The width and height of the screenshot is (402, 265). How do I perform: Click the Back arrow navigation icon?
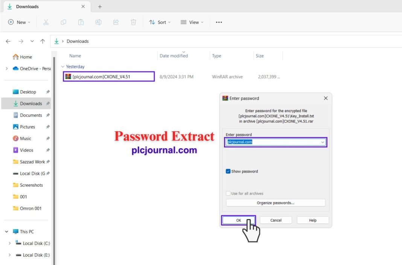[x=8, y=41]
